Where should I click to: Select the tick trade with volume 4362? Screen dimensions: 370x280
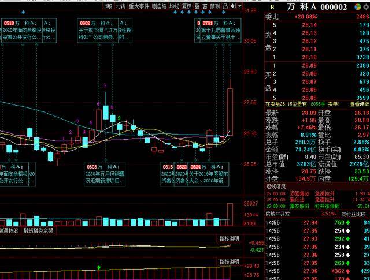[317, 271]
